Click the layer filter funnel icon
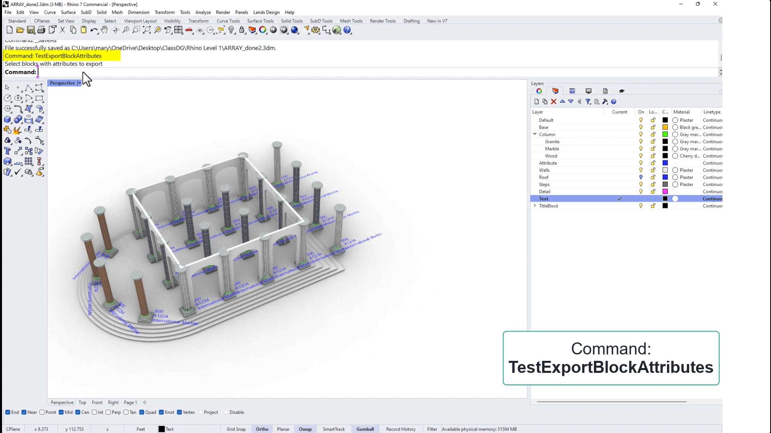The height and width of the screenshot is (433, 771). coord(588,101)
